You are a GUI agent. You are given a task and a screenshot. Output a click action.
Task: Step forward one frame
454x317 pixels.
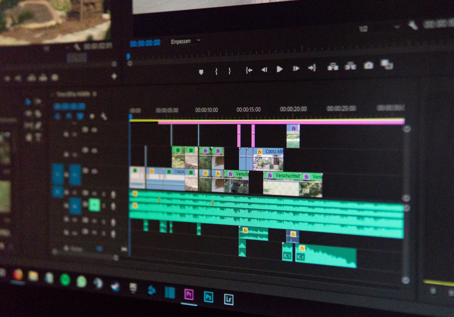pos(296,68)
